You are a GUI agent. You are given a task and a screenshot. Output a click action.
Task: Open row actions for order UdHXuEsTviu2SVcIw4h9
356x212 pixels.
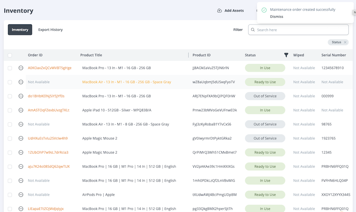point(21,138)
